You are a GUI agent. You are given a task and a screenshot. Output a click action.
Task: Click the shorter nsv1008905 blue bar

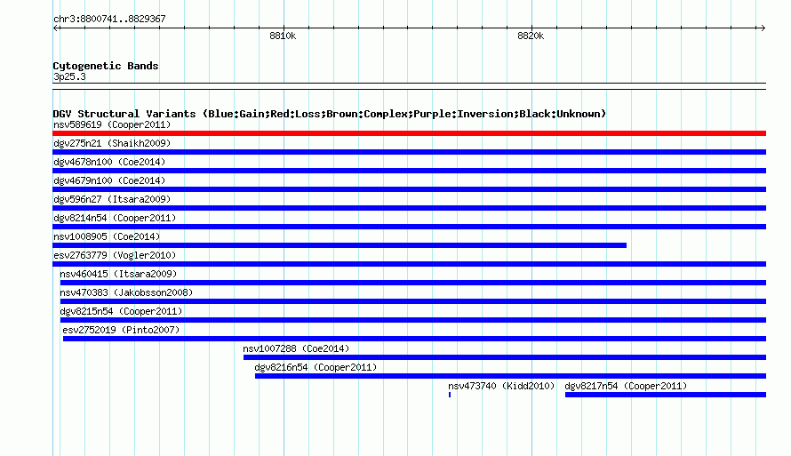pyautogui.click(x=340, y=245)
